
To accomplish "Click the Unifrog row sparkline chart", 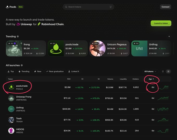I will pos(163,109).
